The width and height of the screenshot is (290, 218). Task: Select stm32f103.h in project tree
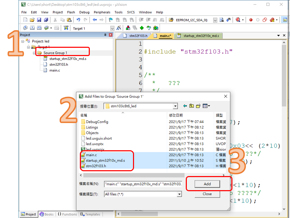(59, 65)
